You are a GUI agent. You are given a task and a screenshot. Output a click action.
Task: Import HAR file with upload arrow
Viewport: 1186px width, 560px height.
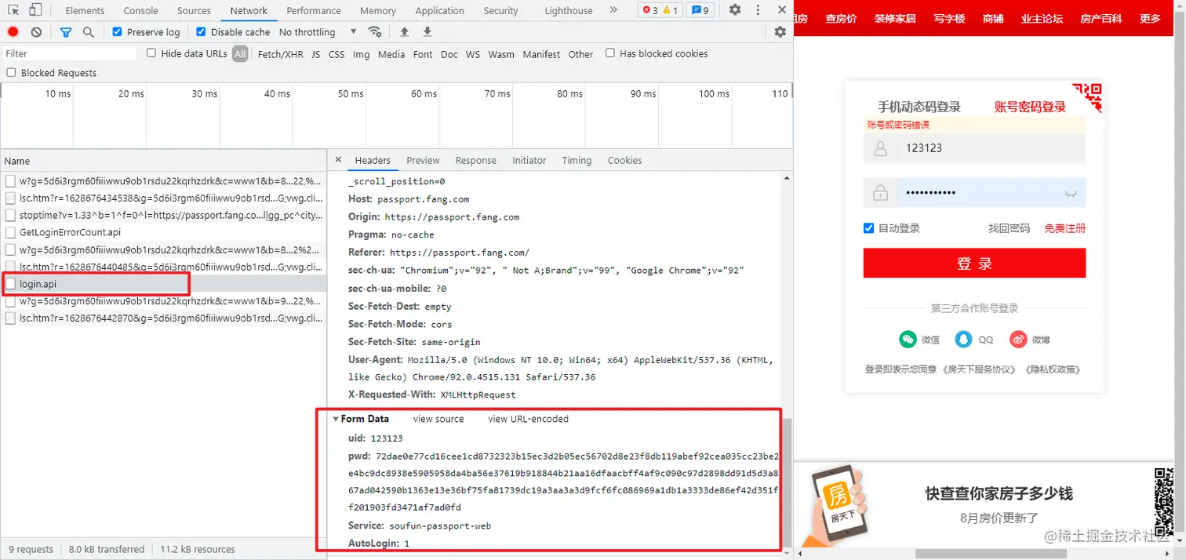point(404,32)
